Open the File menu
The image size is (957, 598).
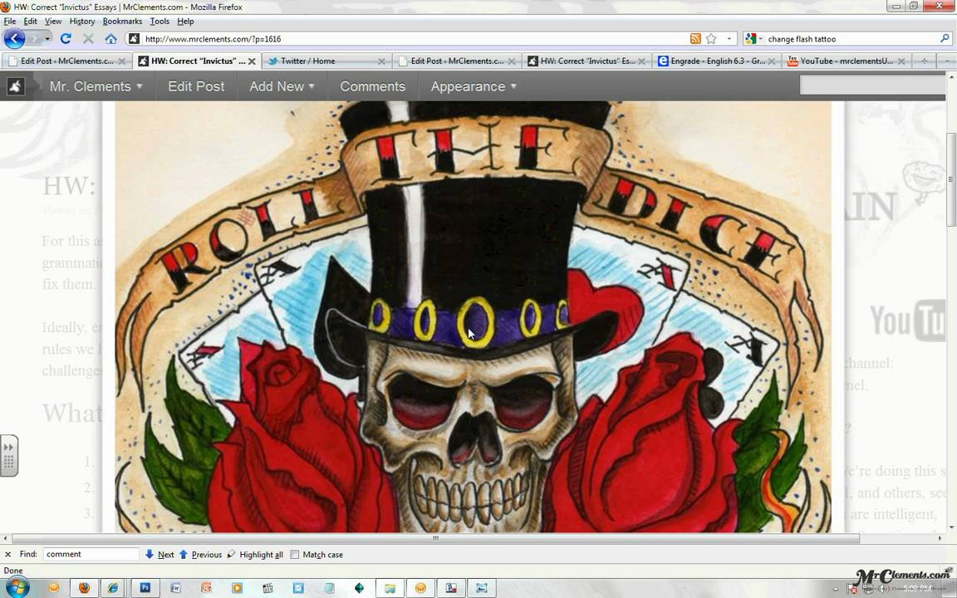tap(10, 21)
